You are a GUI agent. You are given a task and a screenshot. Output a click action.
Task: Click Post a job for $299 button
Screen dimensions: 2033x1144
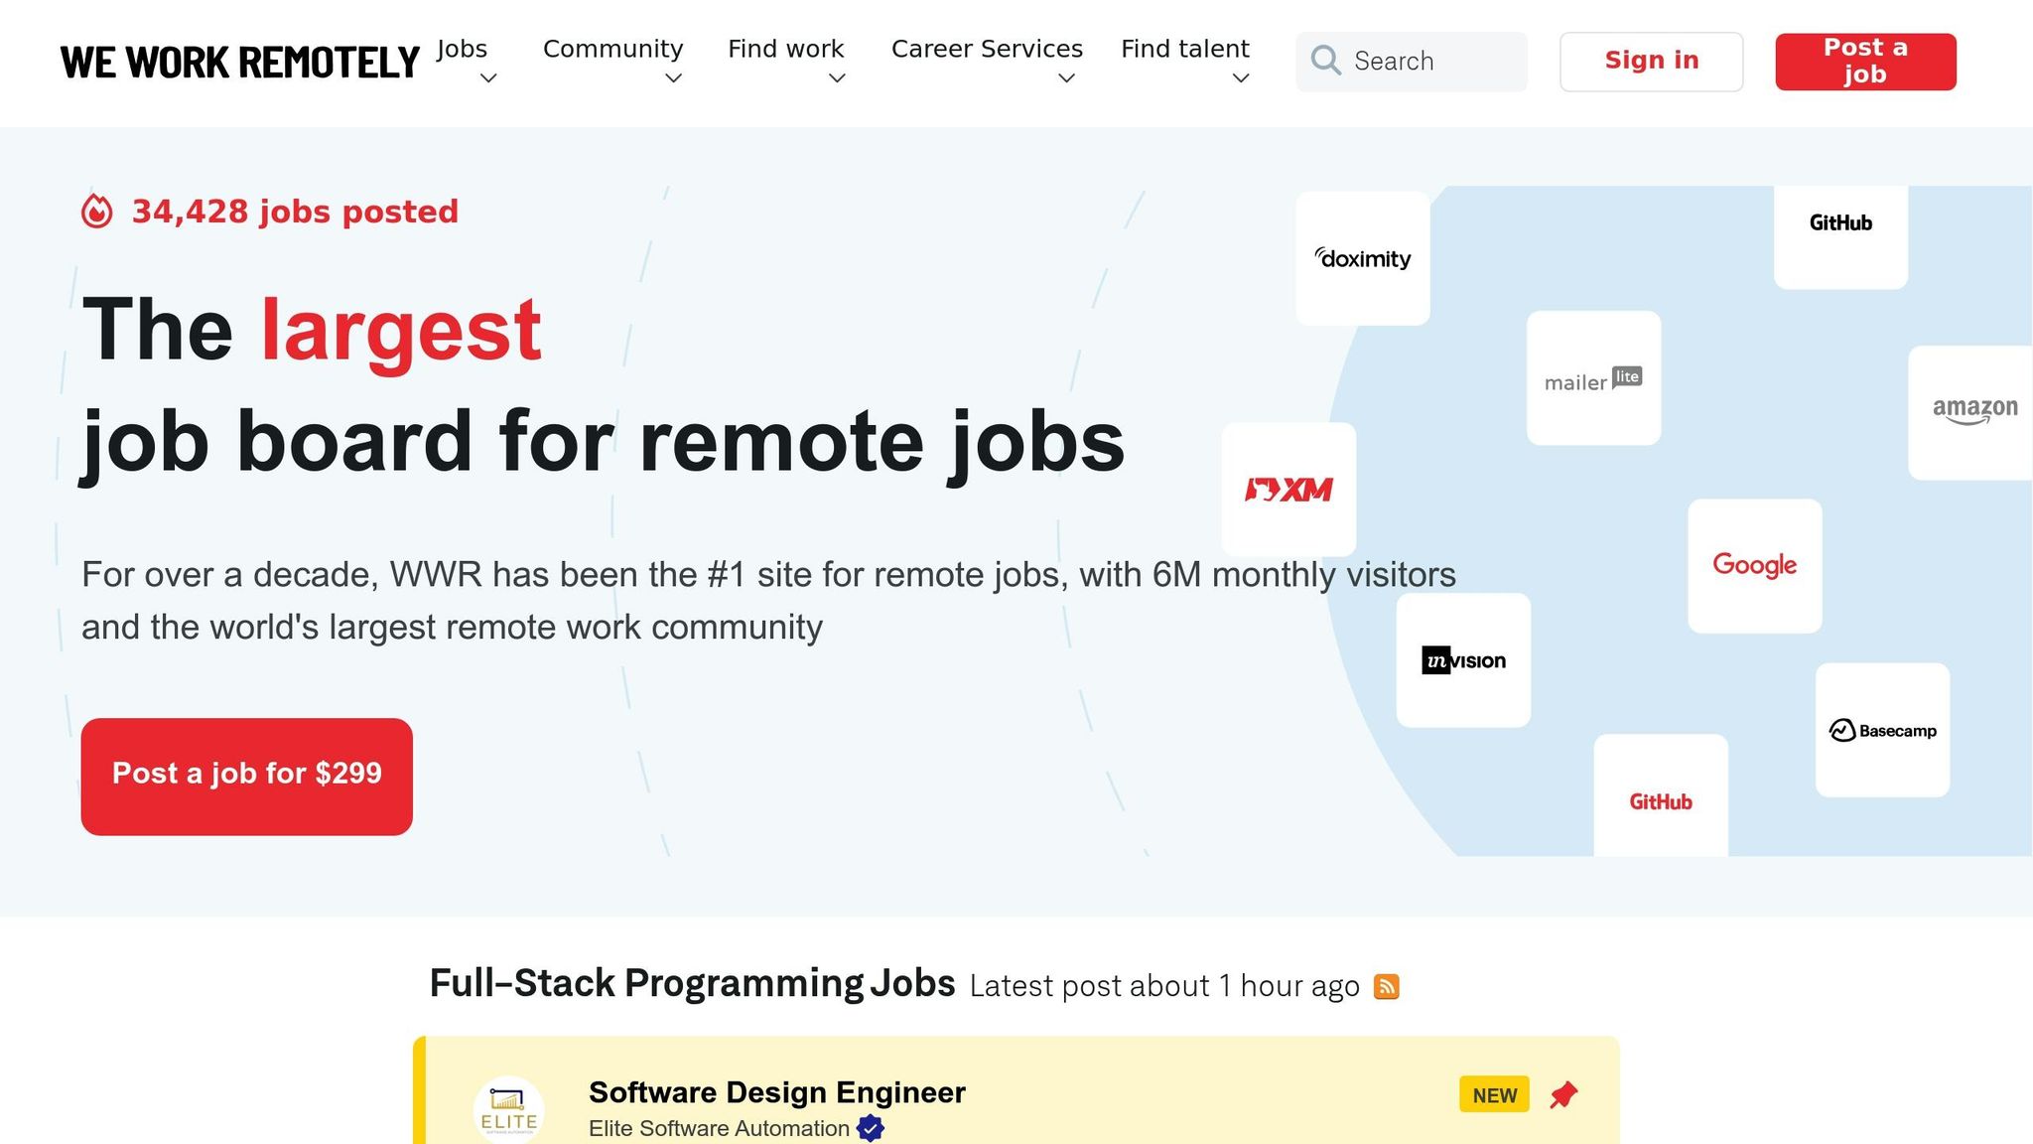click(x=247, y=777)
